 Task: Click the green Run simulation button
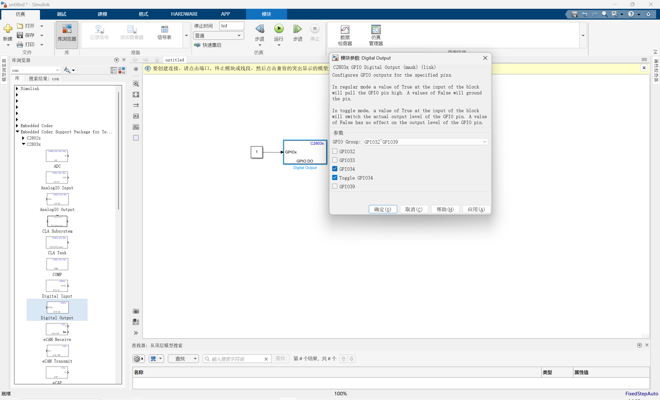(x=279, y=29)
